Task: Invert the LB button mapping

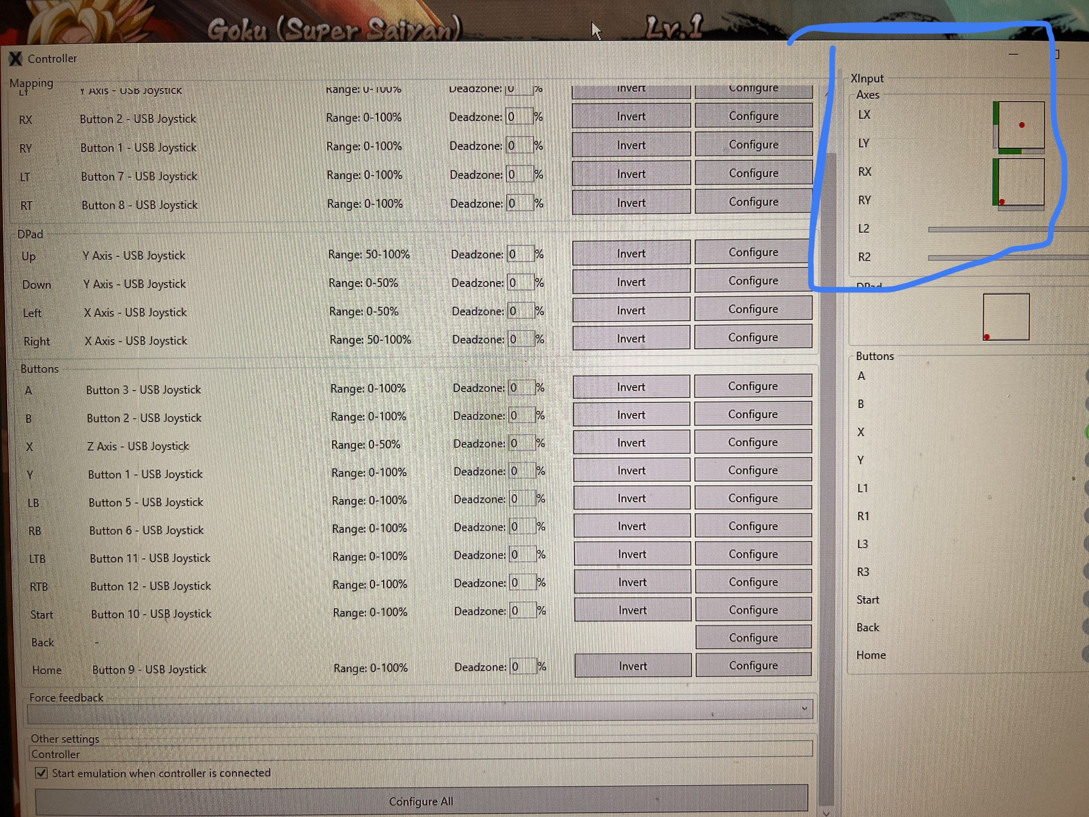Action: [x=631, y=498]
